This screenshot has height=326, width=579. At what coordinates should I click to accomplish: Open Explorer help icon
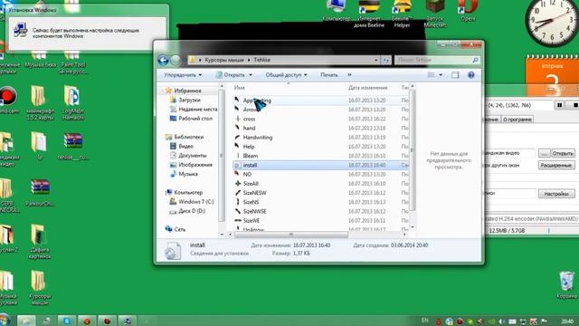click(471, 75)
